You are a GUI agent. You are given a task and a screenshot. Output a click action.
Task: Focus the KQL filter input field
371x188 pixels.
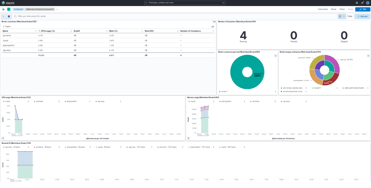[x=174, y=16]
